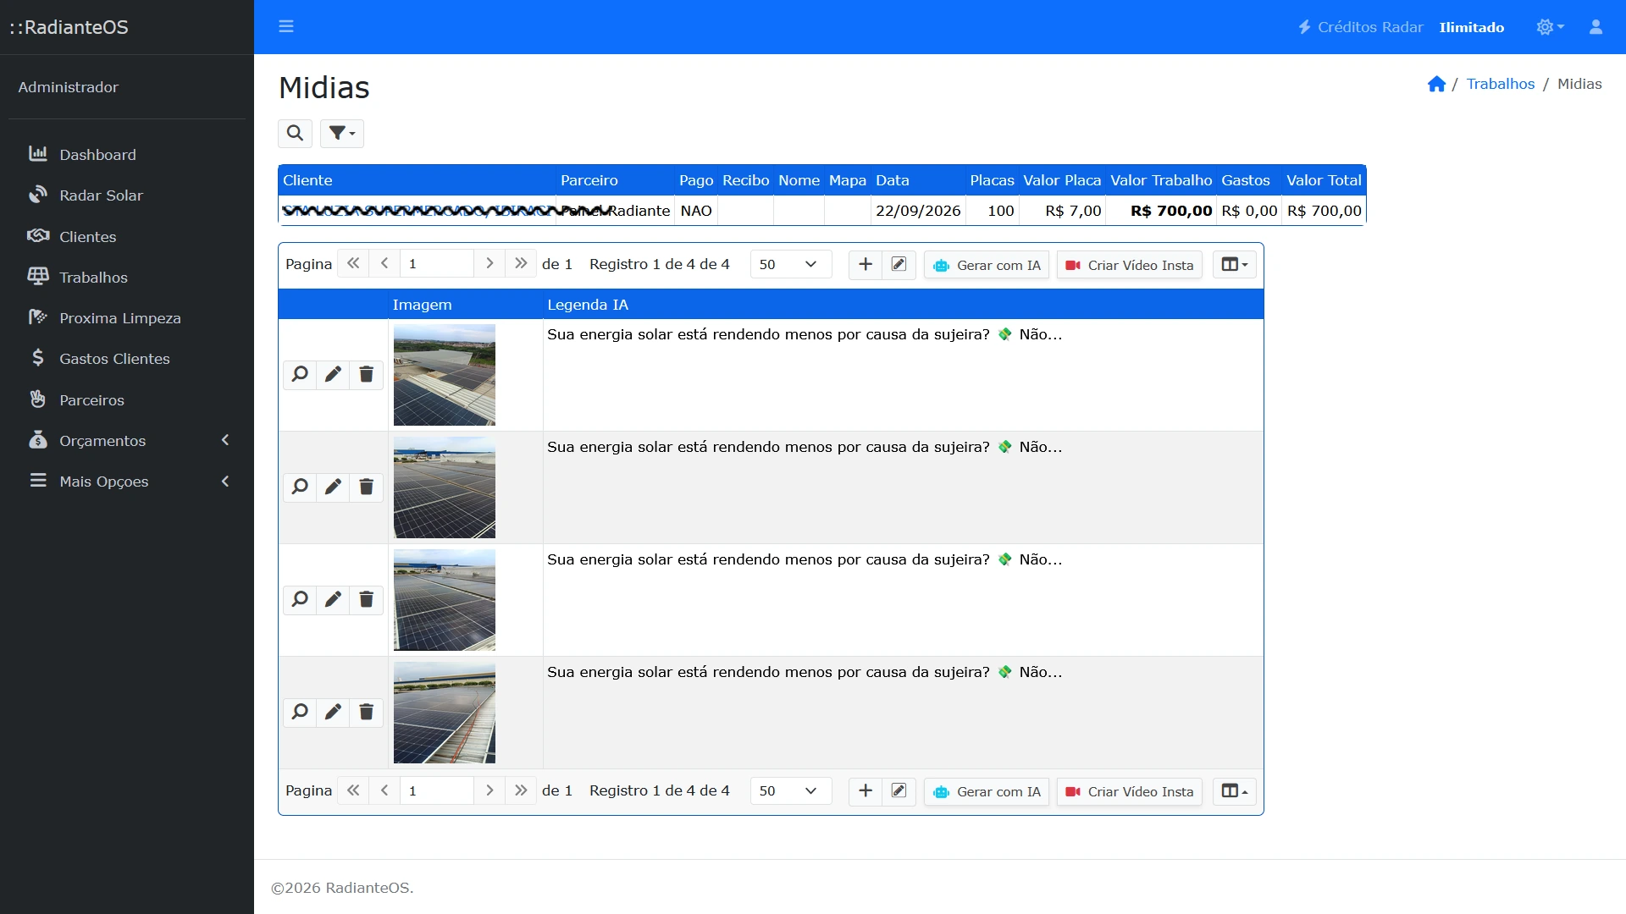Open Radar Solar in sidebar
This screenshot has height=914, width=1626.
pos(127,195)
